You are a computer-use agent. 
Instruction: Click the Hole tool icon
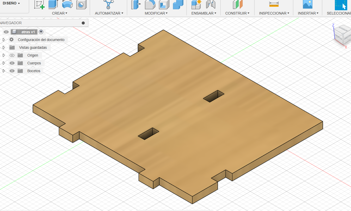(81, 5)
